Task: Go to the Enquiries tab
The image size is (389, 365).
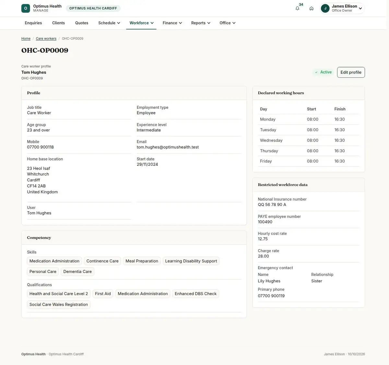Action: [33, 23]
